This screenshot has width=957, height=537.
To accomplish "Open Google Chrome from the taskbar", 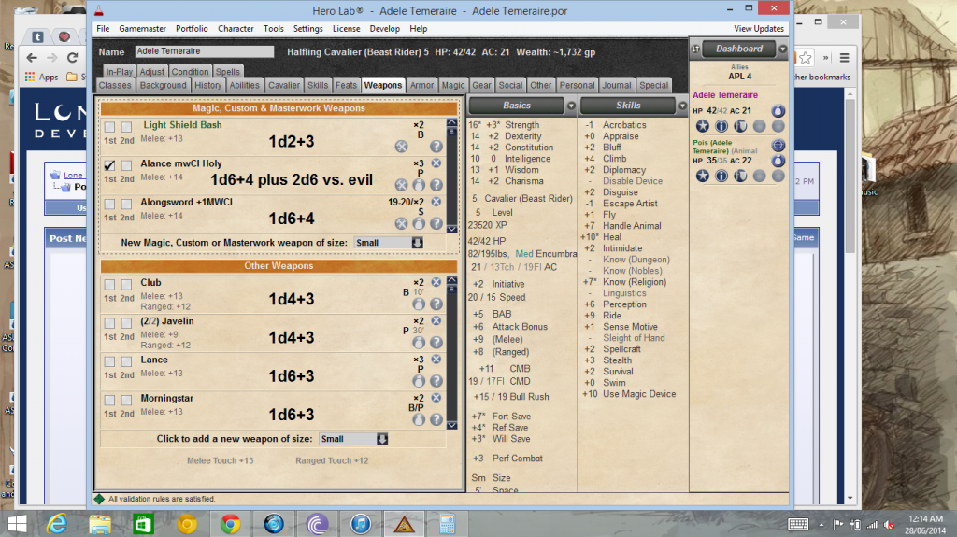I will click(230, 524).
